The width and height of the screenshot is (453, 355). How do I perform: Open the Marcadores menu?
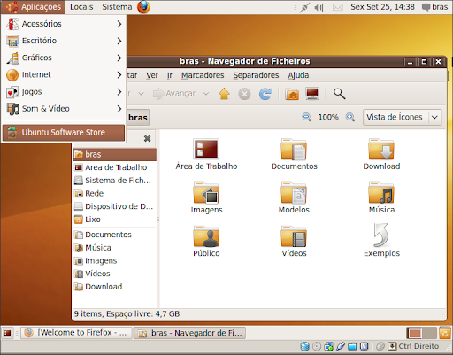[203, 75]
